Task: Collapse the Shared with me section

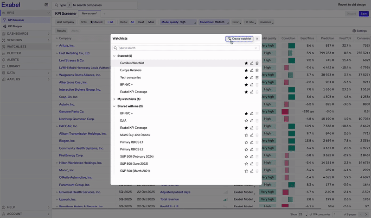Action: (x=114, y=106)
